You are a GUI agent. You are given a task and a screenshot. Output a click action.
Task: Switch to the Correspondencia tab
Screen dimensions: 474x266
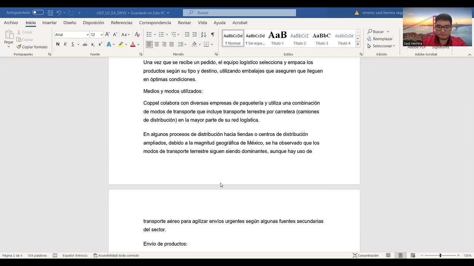[x=155, y=23]
